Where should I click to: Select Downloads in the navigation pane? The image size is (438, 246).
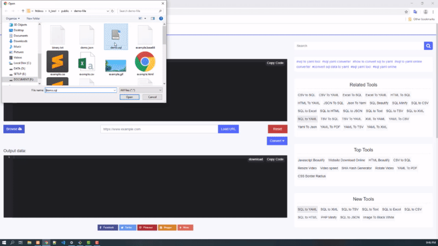[20, 41]
